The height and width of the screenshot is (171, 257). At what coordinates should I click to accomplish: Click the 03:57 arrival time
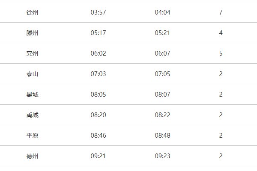pyautogui.click(x=98, y=12)
